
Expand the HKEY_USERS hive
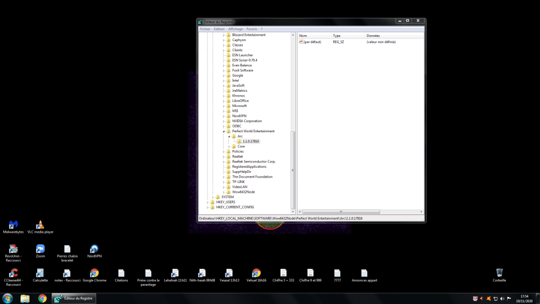pos(208,202)
